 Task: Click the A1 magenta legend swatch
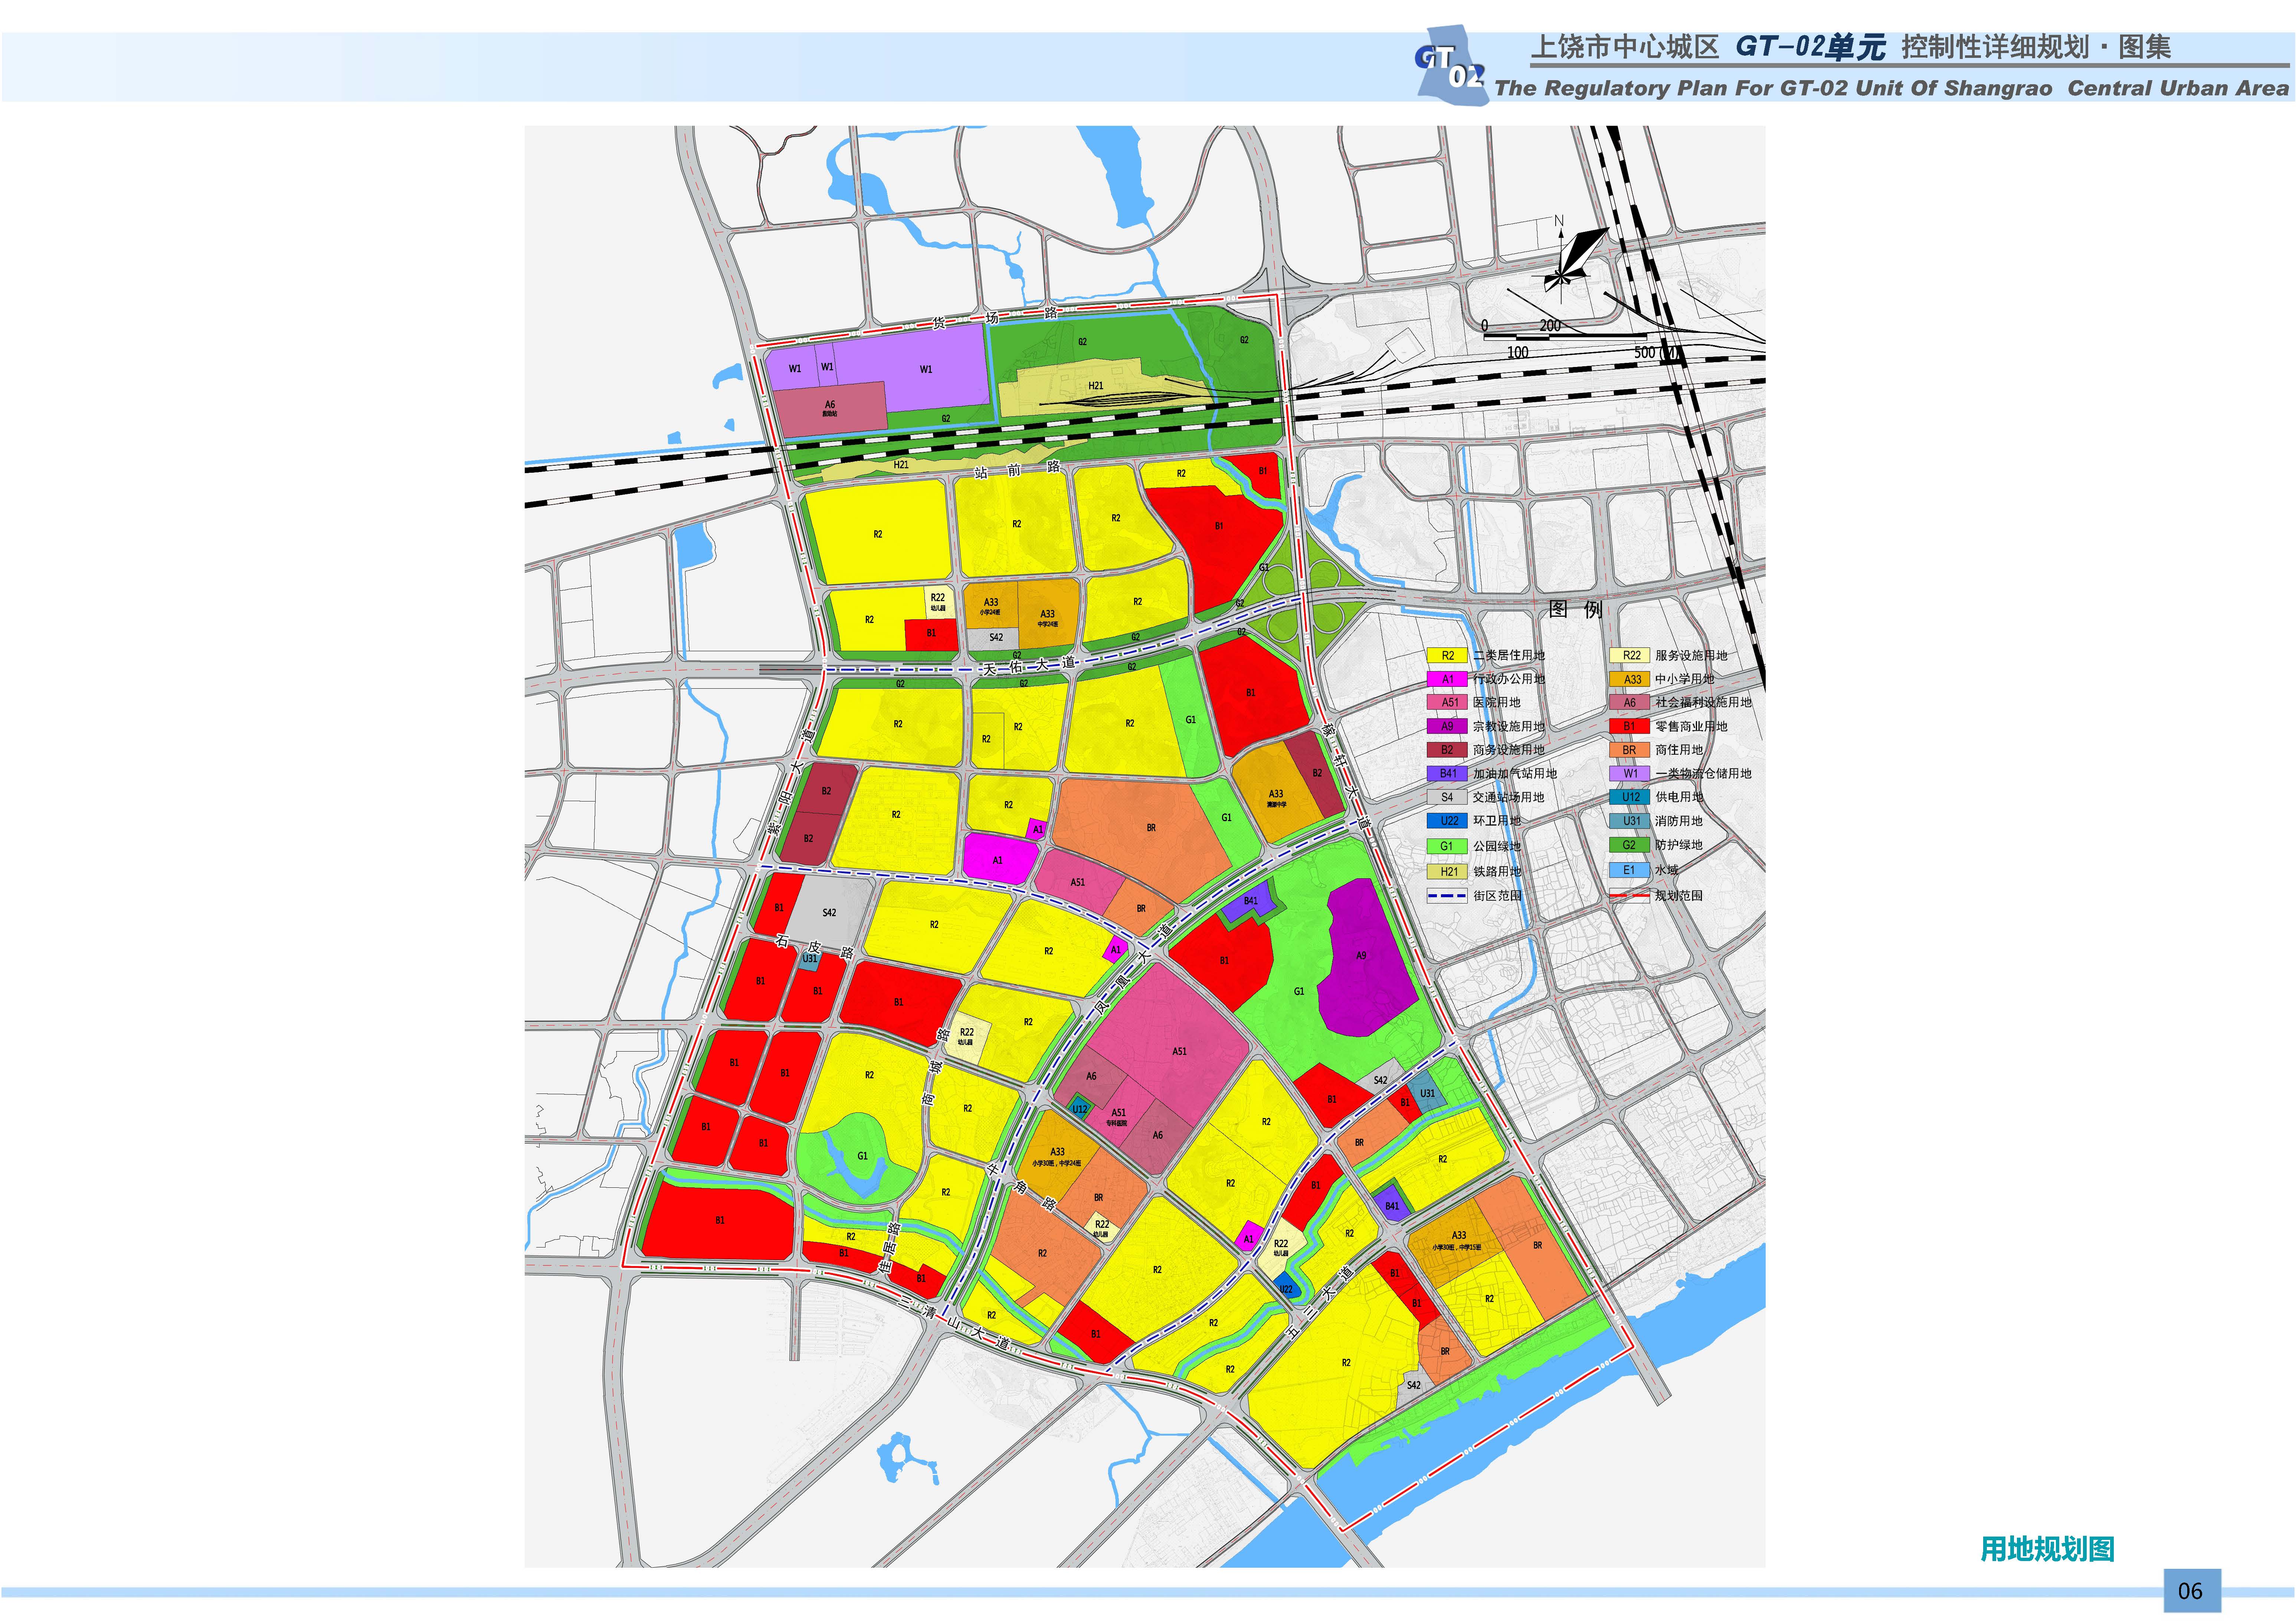point(1447,679)
